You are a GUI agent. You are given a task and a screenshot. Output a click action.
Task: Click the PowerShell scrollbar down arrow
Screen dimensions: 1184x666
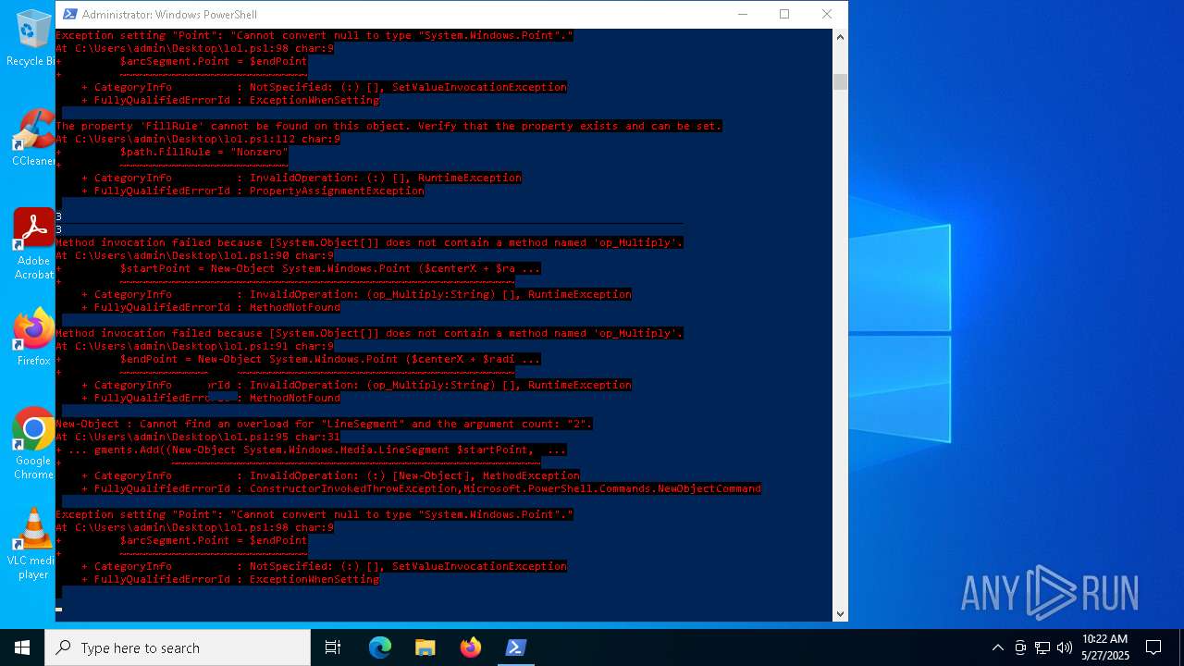(840, 613)
